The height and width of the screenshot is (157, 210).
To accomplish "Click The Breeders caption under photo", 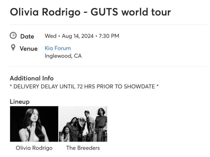I will 83,148.
